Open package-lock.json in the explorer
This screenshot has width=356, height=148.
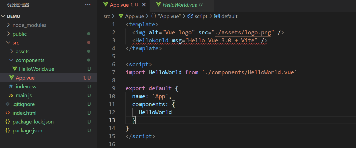coord(33,122)
